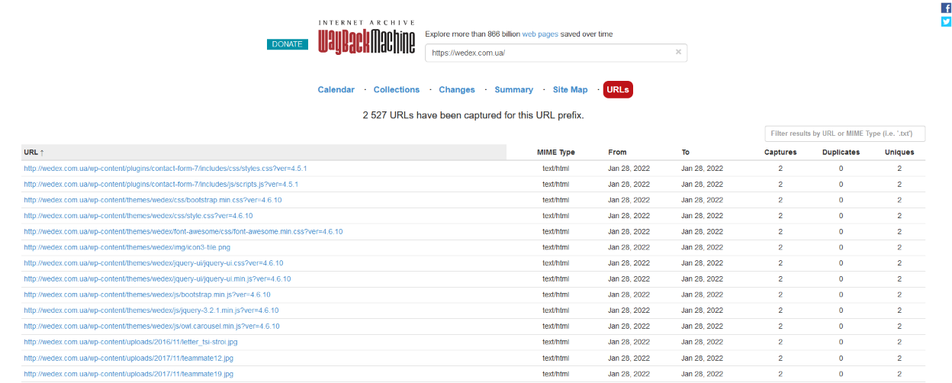This screenshot has width=952, height=383.
Task: Click the '2 527 URLs have been captured' text
Action: point(473,115)
